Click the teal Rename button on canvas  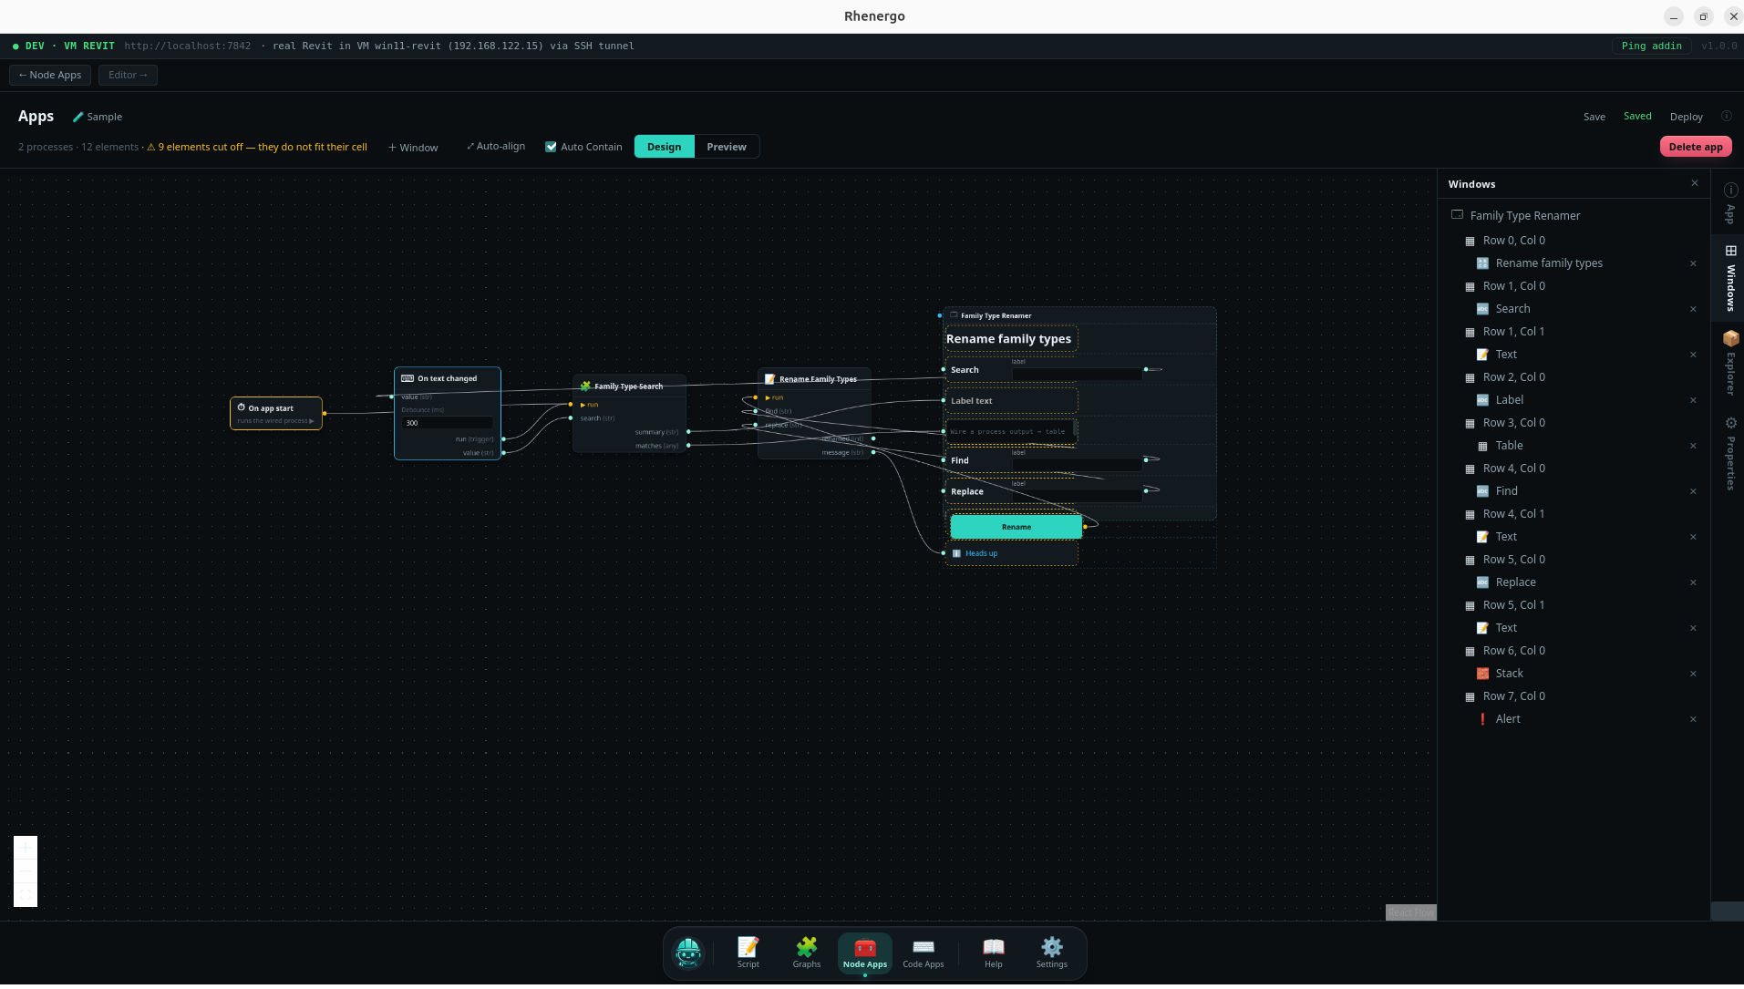pos(1016,527)
